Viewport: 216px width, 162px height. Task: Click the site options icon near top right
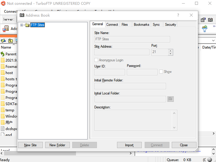click(203, 20)
